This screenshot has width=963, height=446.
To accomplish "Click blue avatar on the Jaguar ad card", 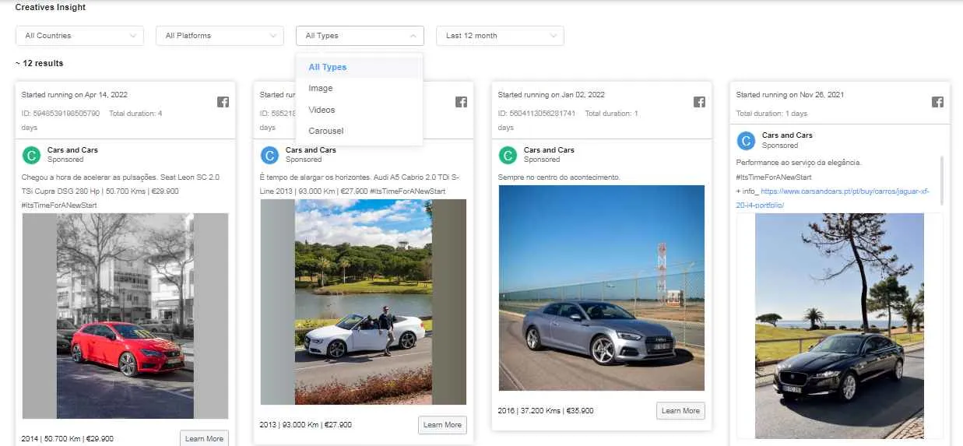I will [x=746, y=140].
